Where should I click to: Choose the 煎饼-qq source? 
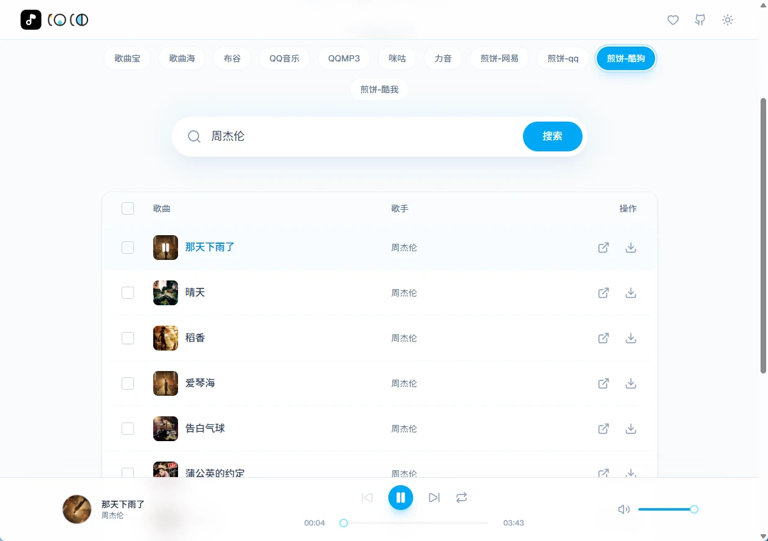click(x=563, y=58)
